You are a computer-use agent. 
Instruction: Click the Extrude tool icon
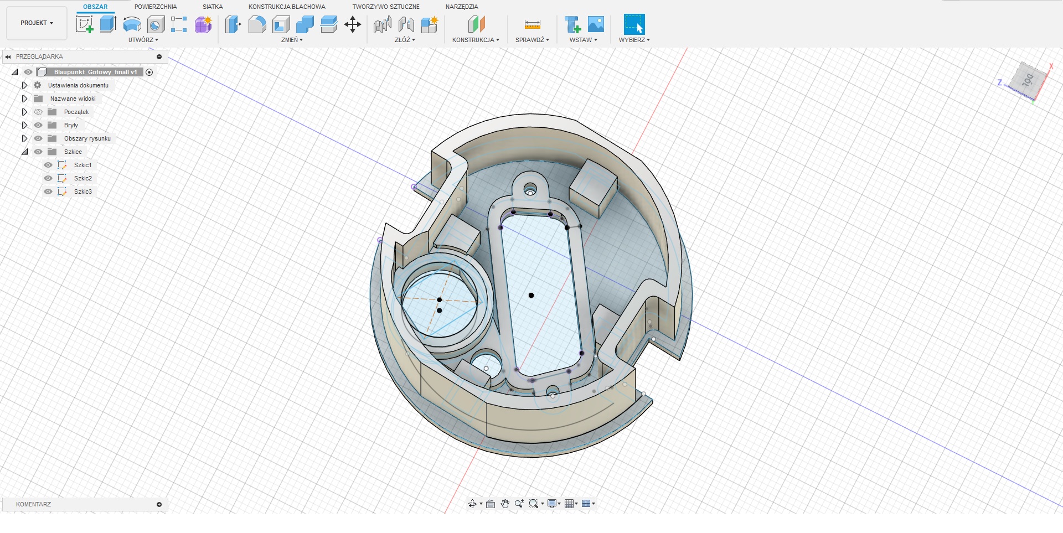tap(108, 24)
